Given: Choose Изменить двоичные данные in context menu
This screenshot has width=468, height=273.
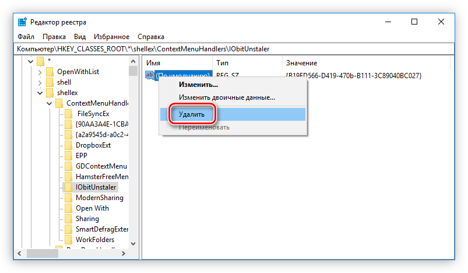Looking at the screenshot, I should pos(227,97).
